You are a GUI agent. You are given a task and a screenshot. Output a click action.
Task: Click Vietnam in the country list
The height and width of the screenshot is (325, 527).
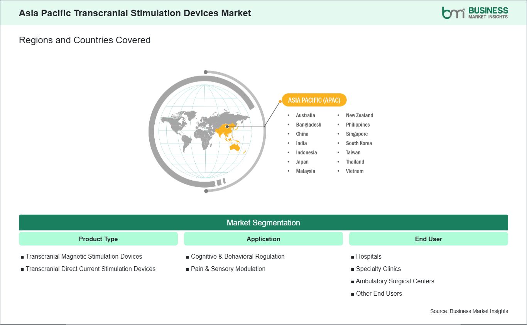(x=355, y=171)
